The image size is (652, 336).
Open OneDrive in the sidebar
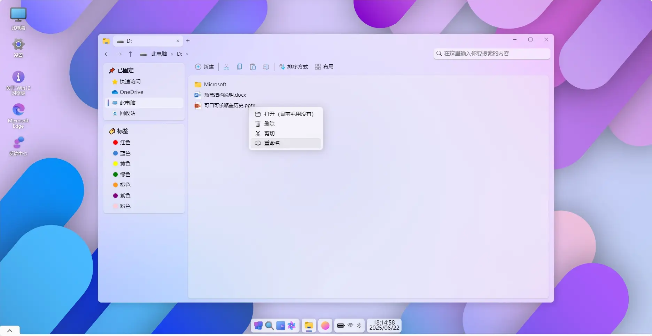pyautogui.click(x=144, y=92)
